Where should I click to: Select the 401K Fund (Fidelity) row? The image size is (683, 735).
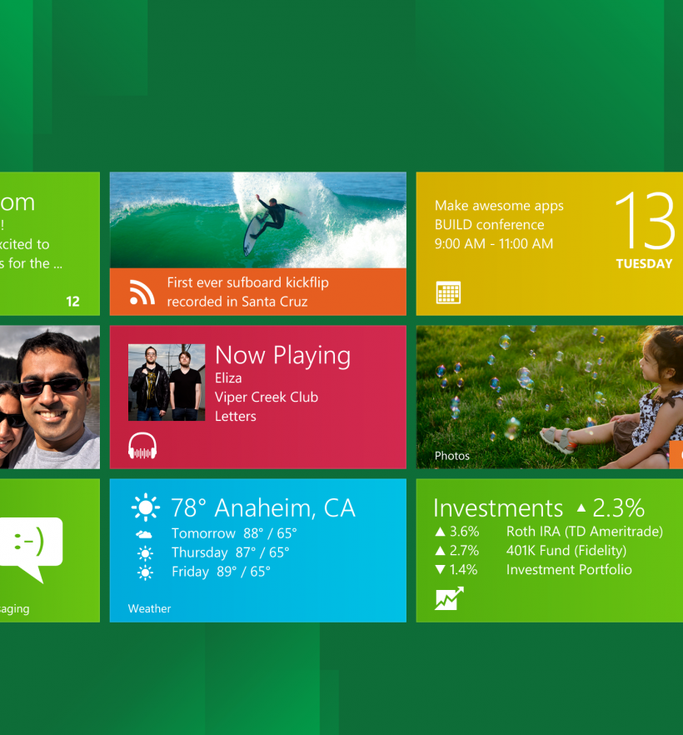tap(566, 550)
